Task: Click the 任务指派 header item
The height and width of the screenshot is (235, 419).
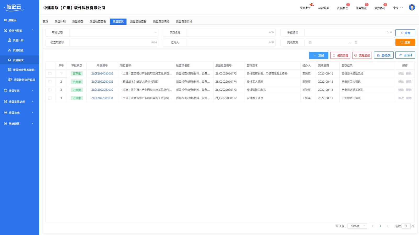Action: 361,8
